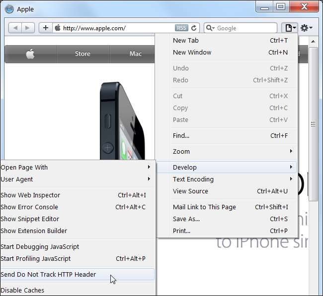323x296 pixels.
Task: Click the Apple logo in site navigation
Action: pos(30,54)
